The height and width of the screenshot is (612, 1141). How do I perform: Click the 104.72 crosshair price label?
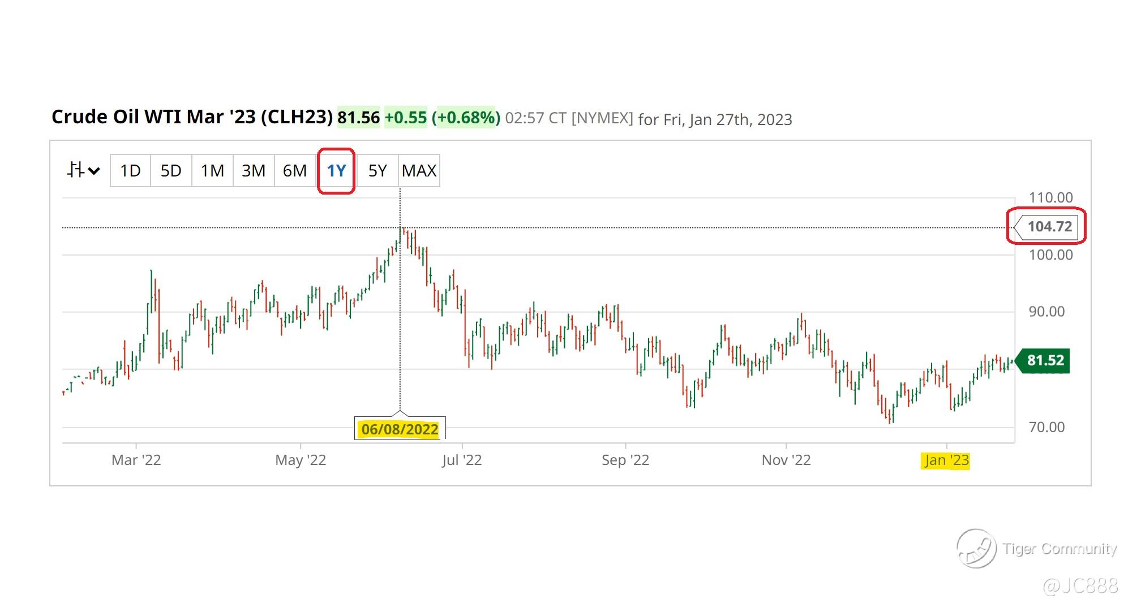coord(1049,227)
